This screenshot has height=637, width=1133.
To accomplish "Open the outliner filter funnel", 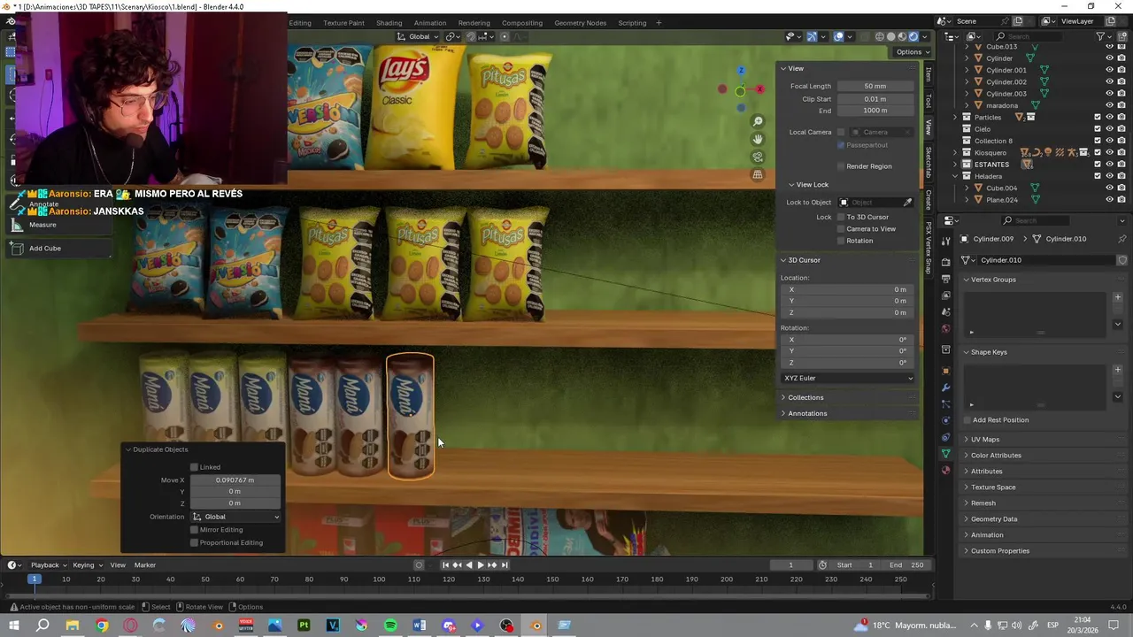I will [x=1102, y=36].
